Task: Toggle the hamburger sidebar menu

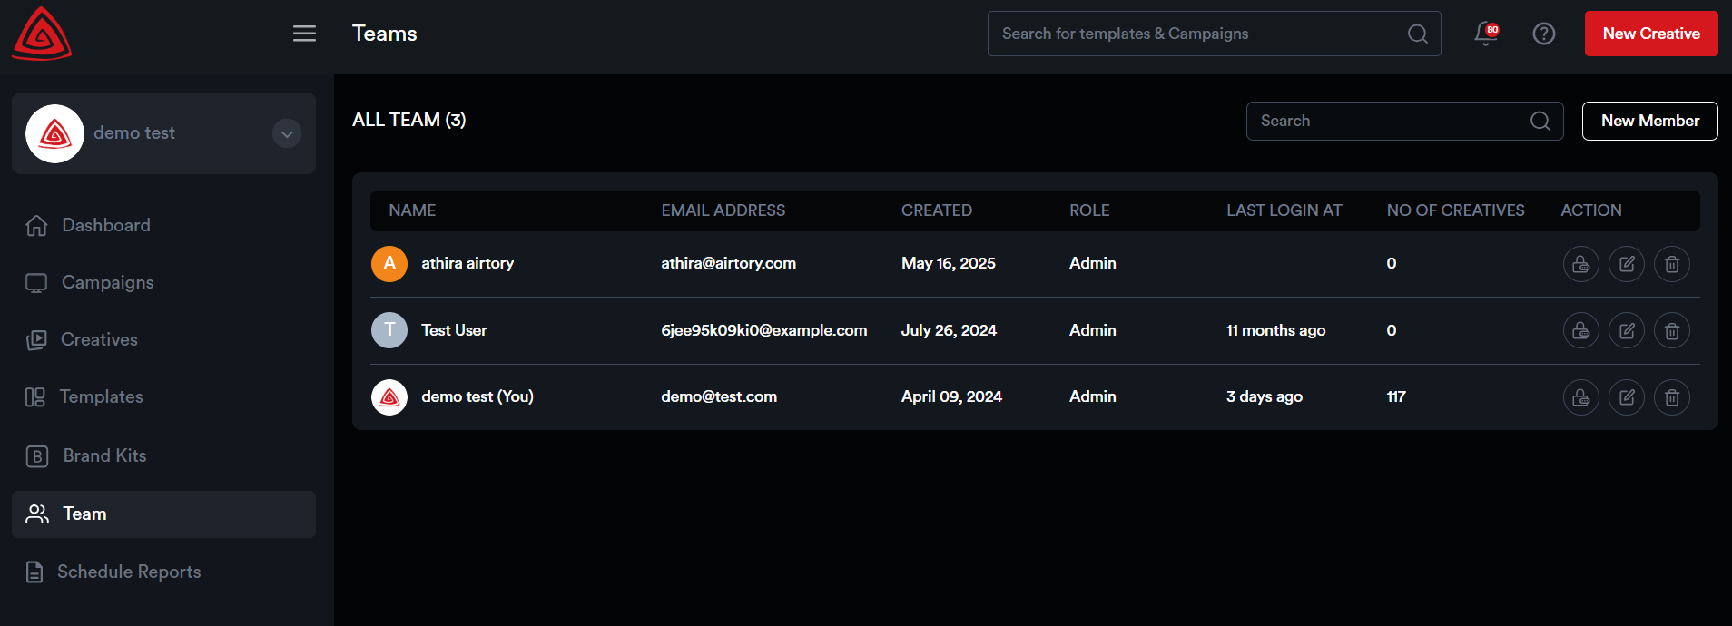Action: 304,34
